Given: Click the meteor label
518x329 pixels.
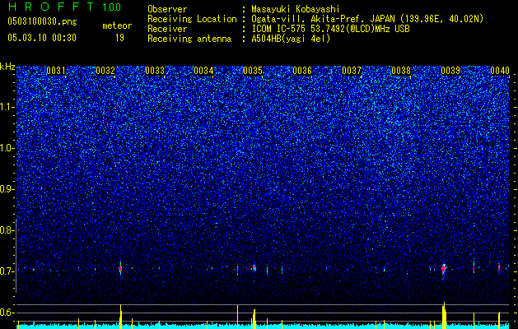Looking at the screenshot, I should (117, 25).
